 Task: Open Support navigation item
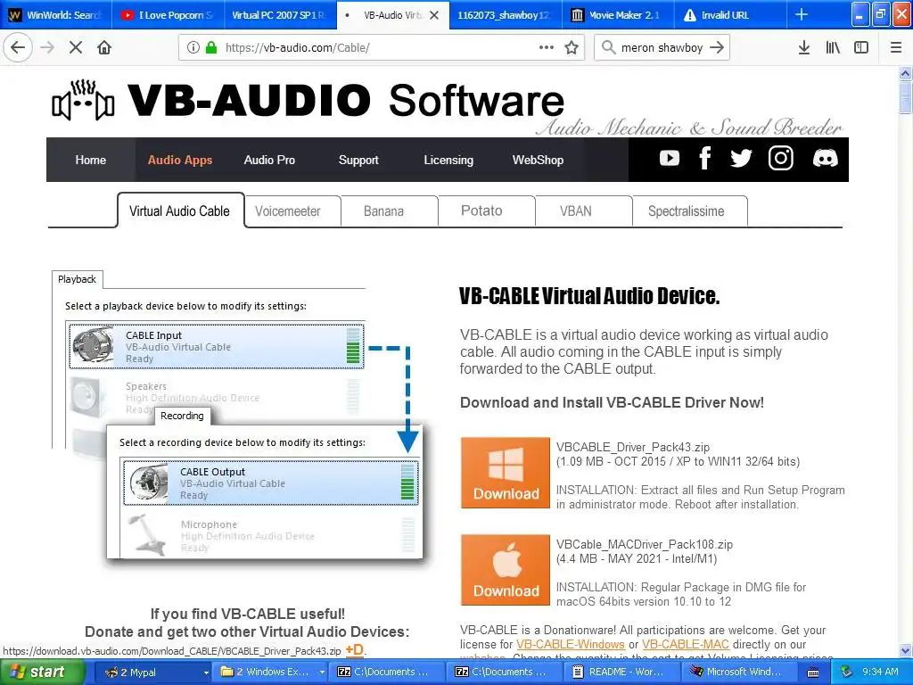point(358,160)
